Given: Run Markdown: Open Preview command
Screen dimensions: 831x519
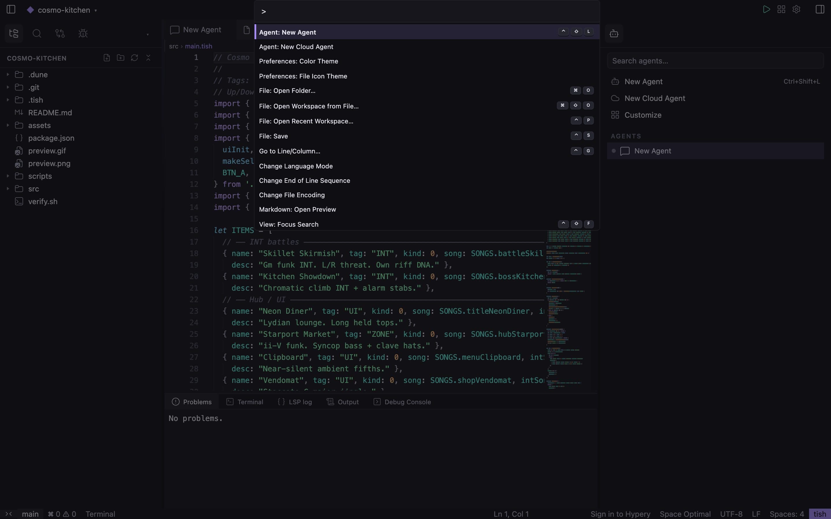Looking at the screenshot, I should (x=427, y=209).
